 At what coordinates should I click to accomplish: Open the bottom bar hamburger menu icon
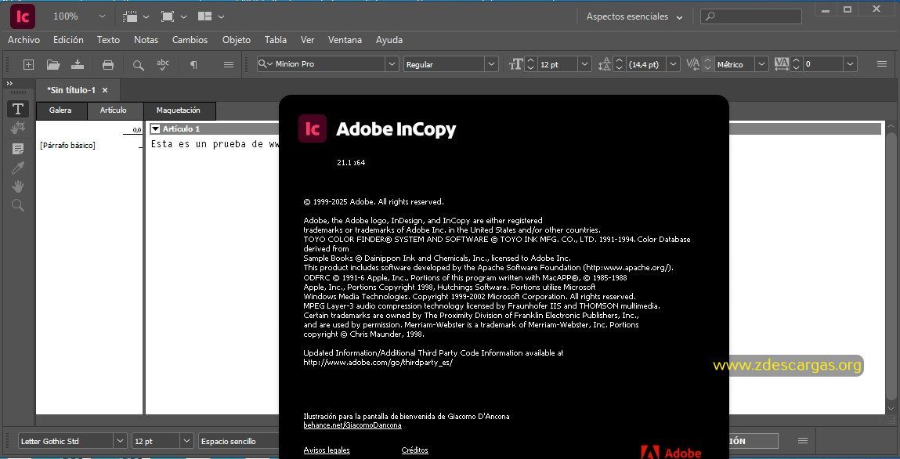[x=803, y=441]
